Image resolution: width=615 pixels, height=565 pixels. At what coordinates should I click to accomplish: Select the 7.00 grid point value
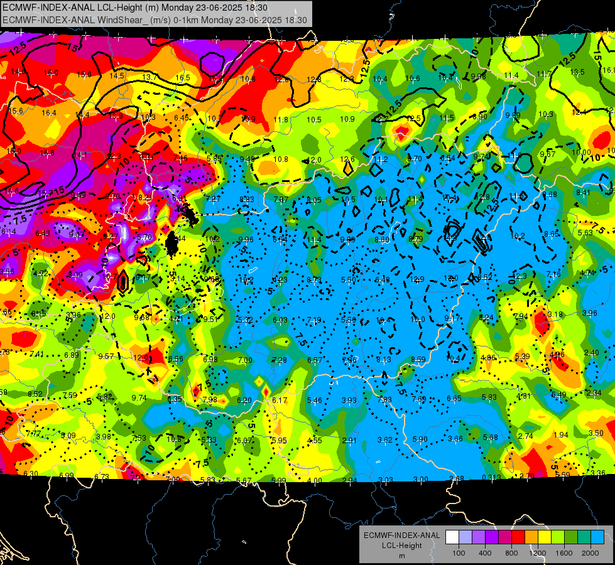[x=245, y=360]
